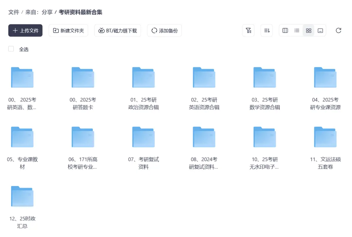Screen dimensions: 352x237
Task: Open folder icon for 01、25考研政治资源合辑
Action: coord(143,77)
